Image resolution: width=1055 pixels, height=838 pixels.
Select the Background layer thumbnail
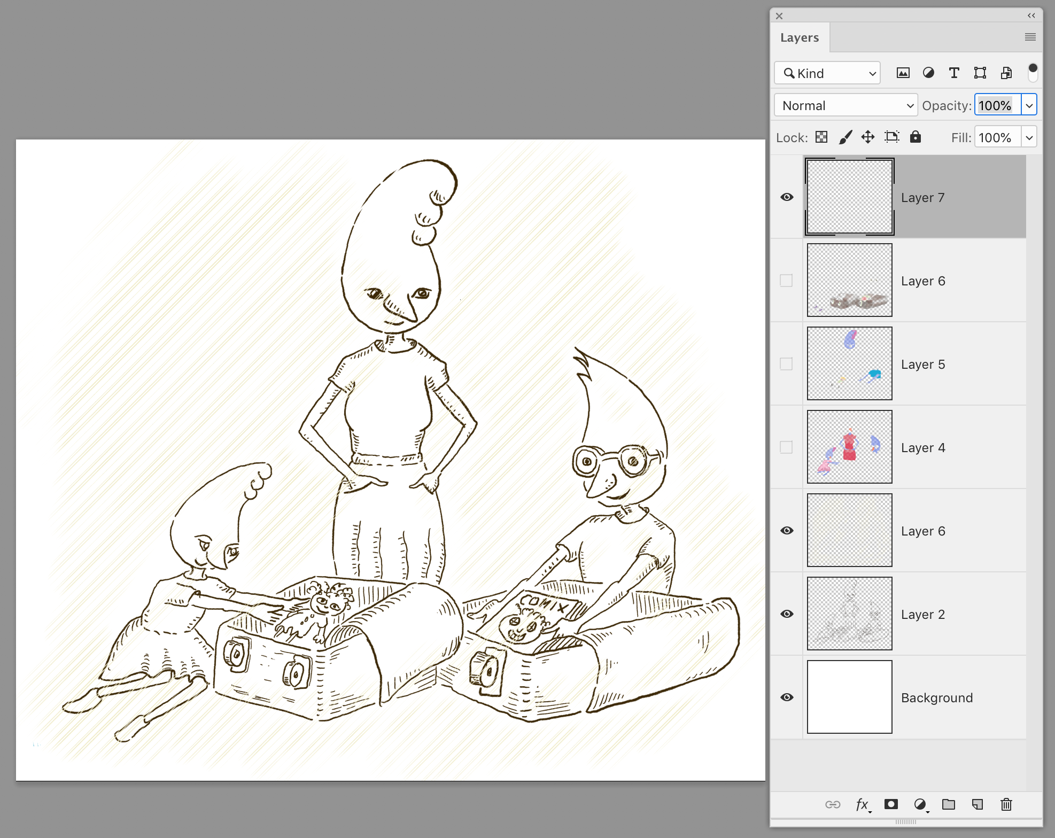850,697
